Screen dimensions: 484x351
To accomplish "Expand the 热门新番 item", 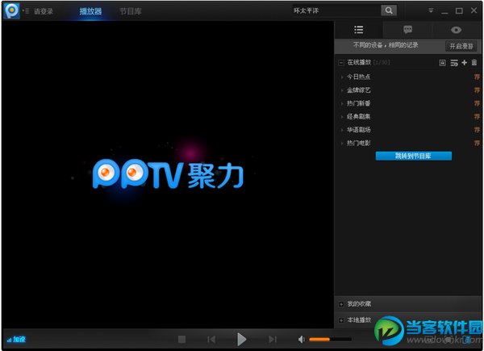I will tap(342, 103).
